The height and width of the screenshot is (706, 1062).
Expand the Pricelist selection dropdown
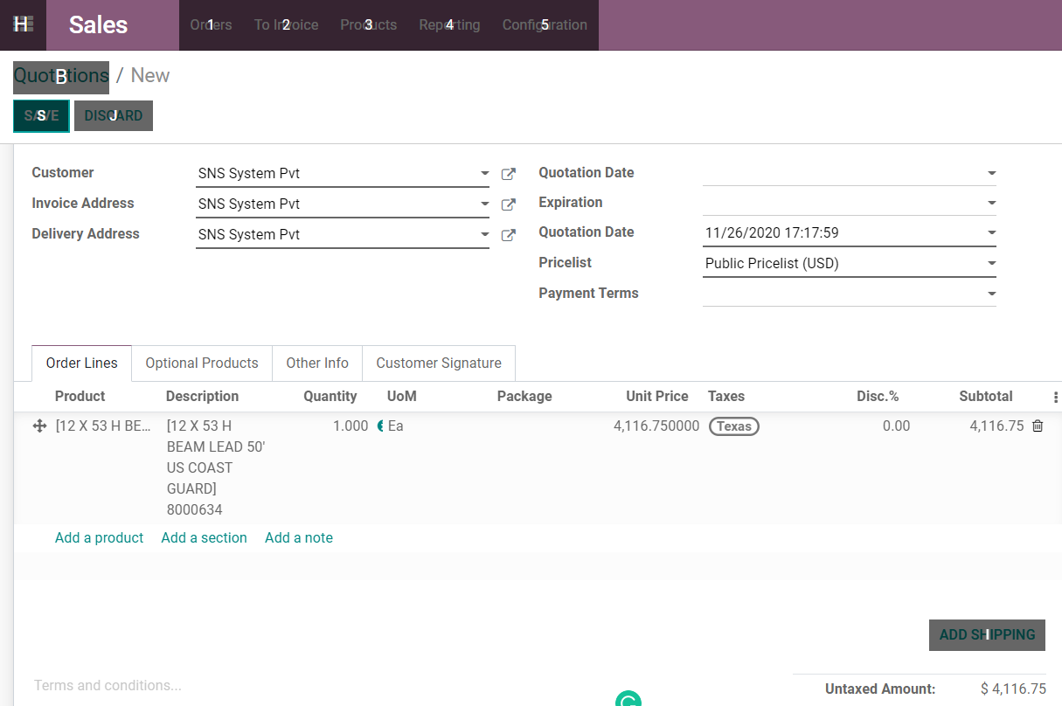coord(990,262)
